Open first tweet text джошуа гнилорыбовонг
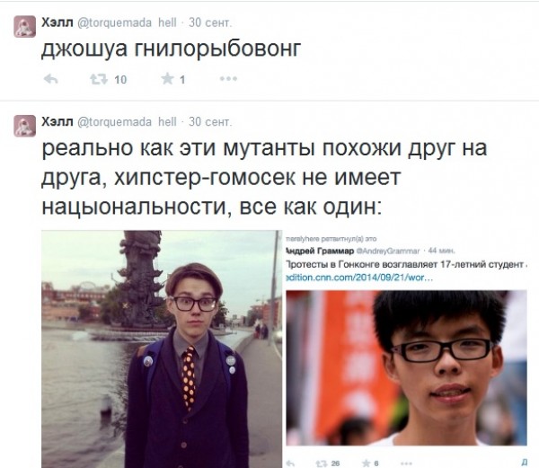539x468 pixels. click(x=172, y=49)
